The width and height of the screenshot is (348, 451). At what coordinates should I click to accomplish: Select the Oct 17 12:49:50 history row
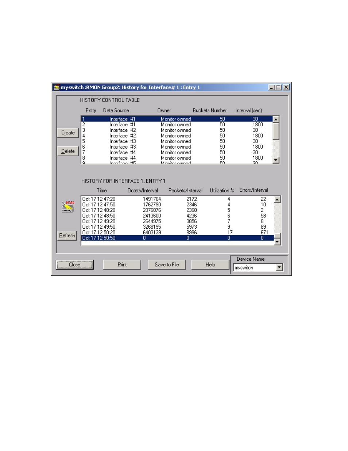click(178, 227)
